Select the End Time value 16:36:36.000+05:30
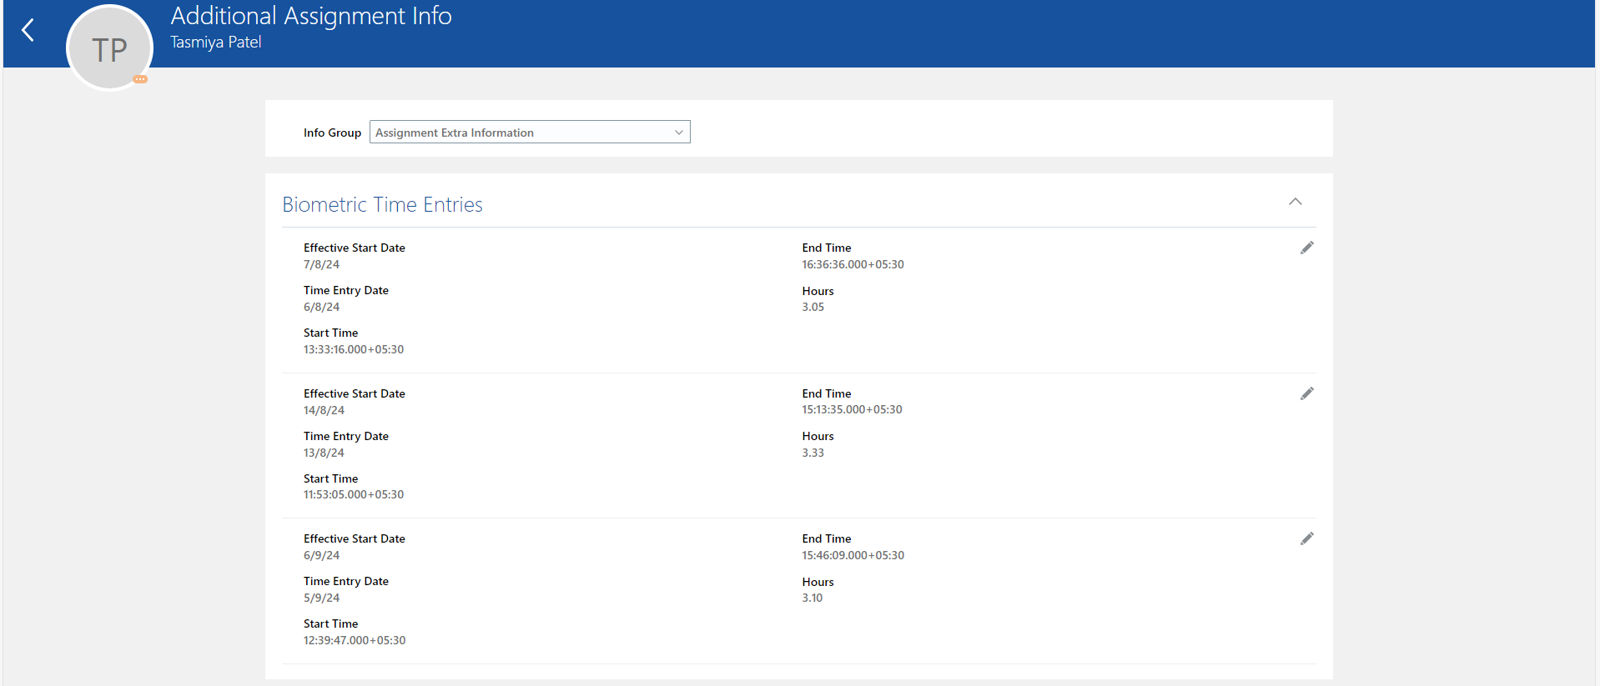 (x=853, y=264)
